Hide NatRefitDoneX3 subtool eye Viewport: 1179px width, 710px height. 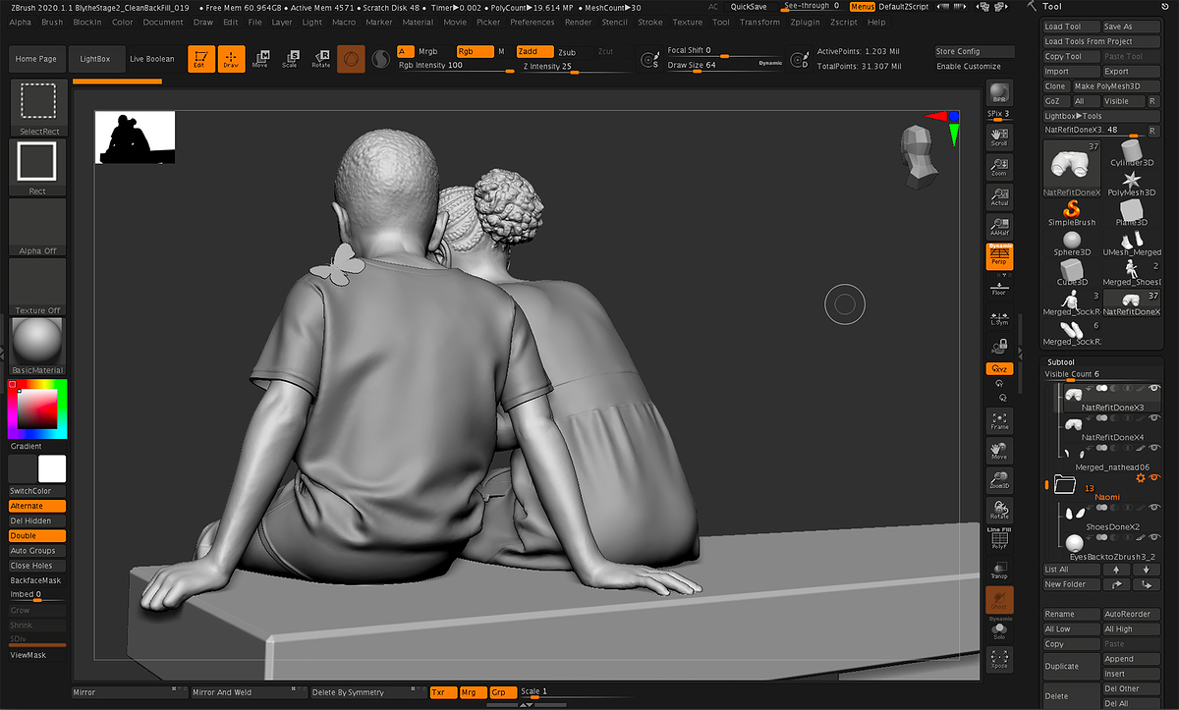[1153, 389]
